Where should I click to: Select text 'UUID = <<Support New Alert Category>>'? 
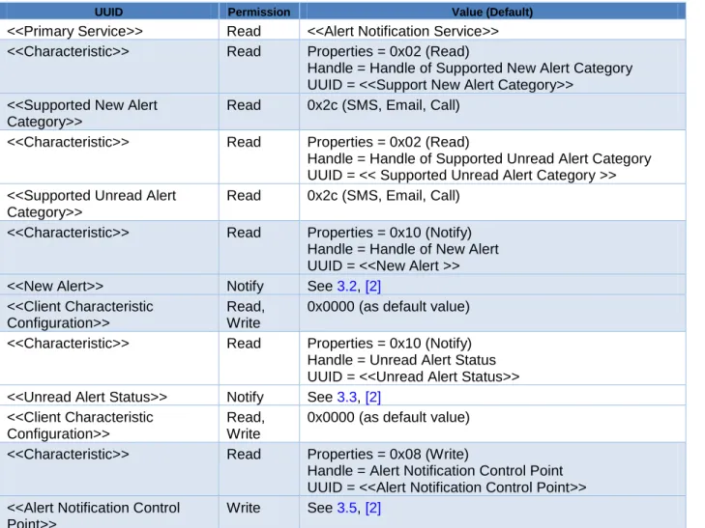(440, 85)
